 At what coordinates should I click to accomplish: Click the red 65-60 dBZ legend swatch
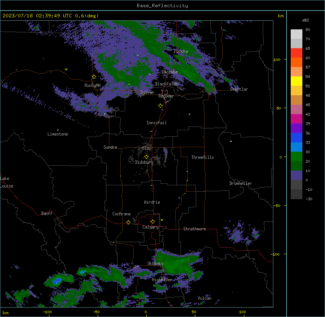click(x=296, y=53)
